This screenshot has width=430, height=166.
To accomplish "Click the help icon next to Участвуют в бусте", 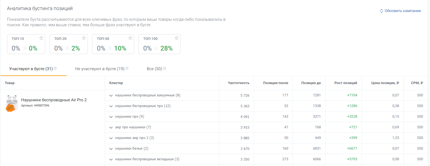I will (x=55, y=69).
